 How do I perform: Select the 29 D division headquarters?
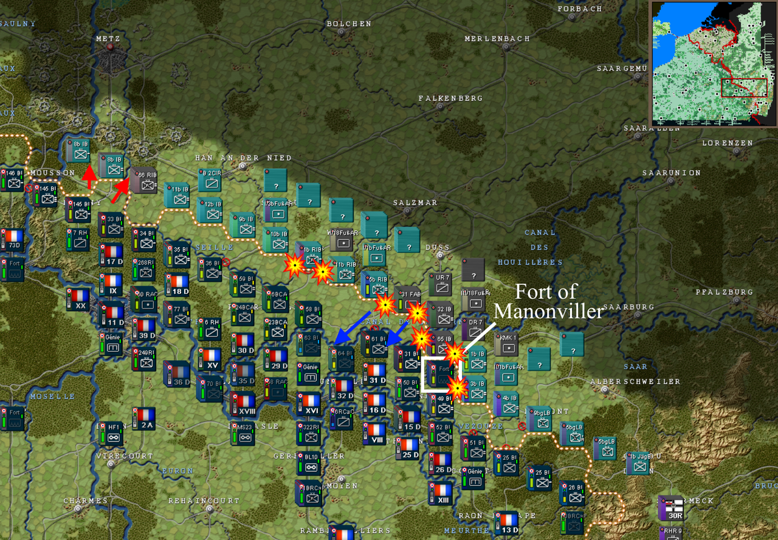coord(275,358)
